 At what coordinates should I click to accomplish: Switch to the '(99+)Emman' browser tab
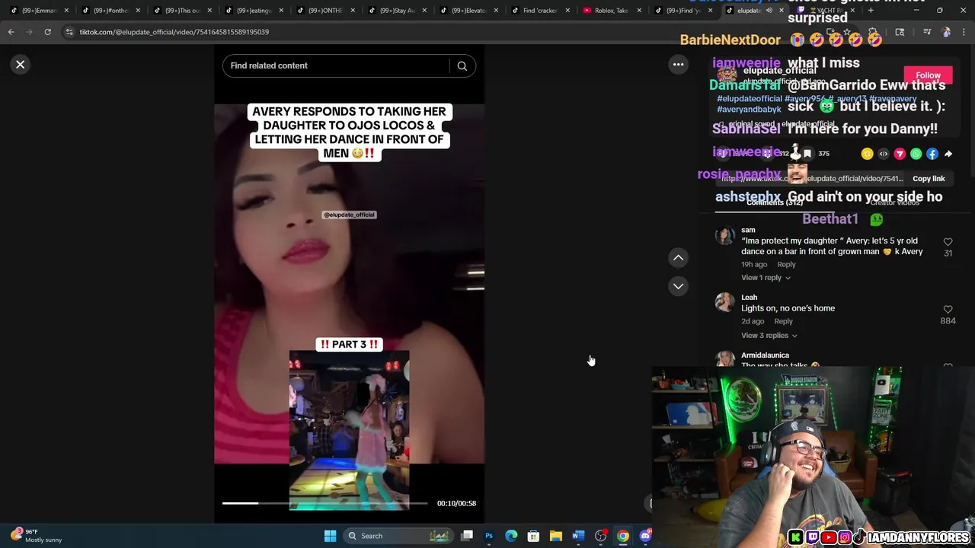coord(38,11)
